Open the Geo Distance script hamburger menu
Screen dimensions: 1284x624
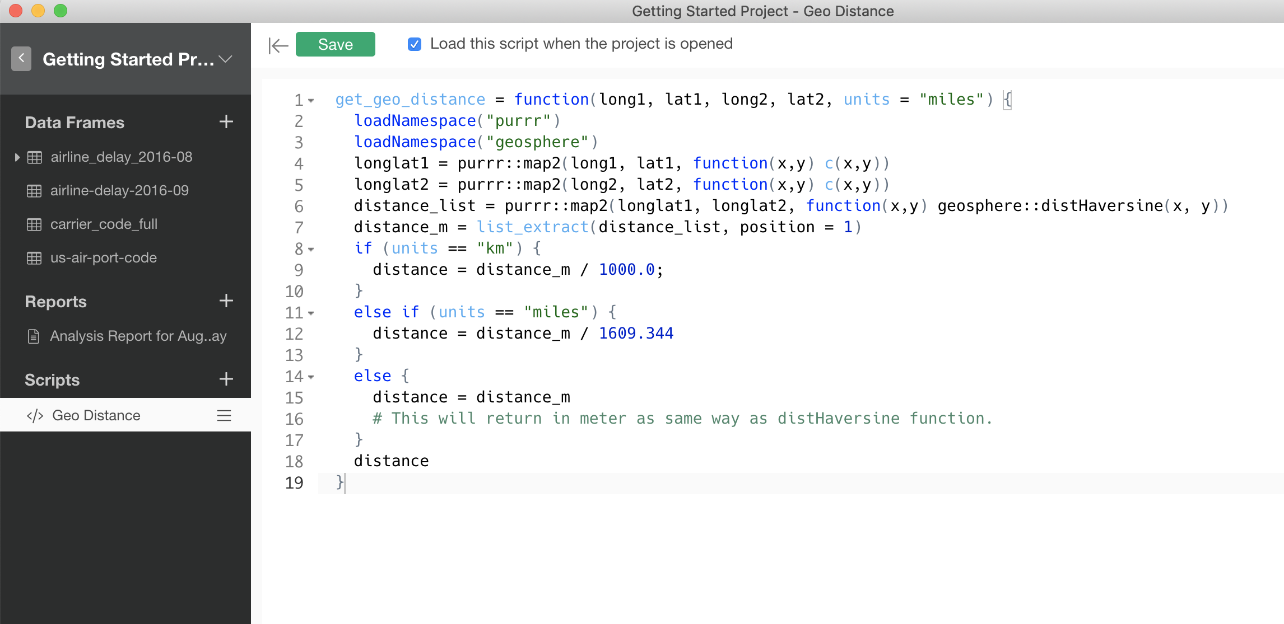coord(224,415)
